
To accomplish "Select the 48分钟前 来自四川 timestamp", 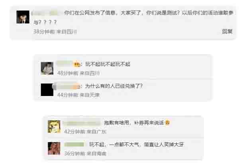I will 78,73.
